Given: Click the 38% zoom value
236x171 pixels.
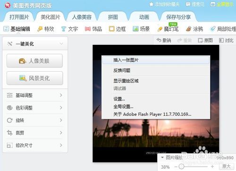Looking at the screenshot, I should (165, 167).
